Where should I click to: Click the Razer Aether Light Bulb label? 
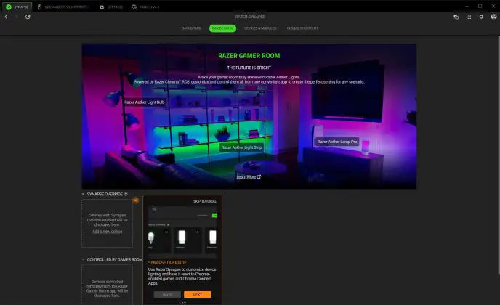pyautogui.click(x=145, y=102)
